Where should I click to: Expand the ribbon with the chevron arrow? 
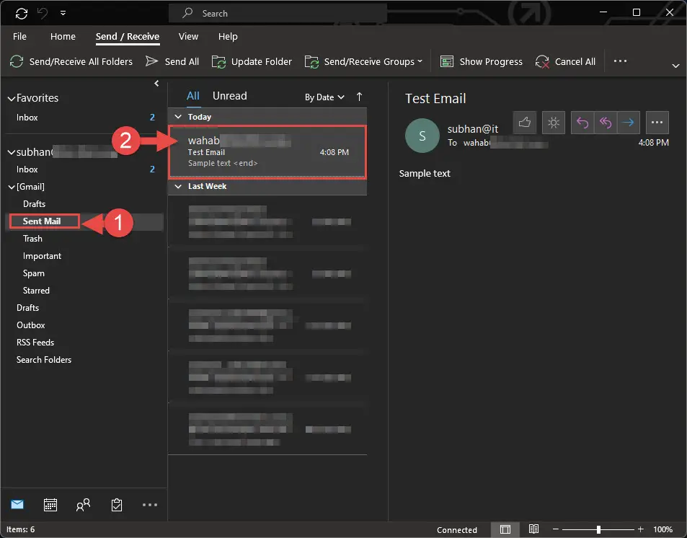[x=675, y=66]
